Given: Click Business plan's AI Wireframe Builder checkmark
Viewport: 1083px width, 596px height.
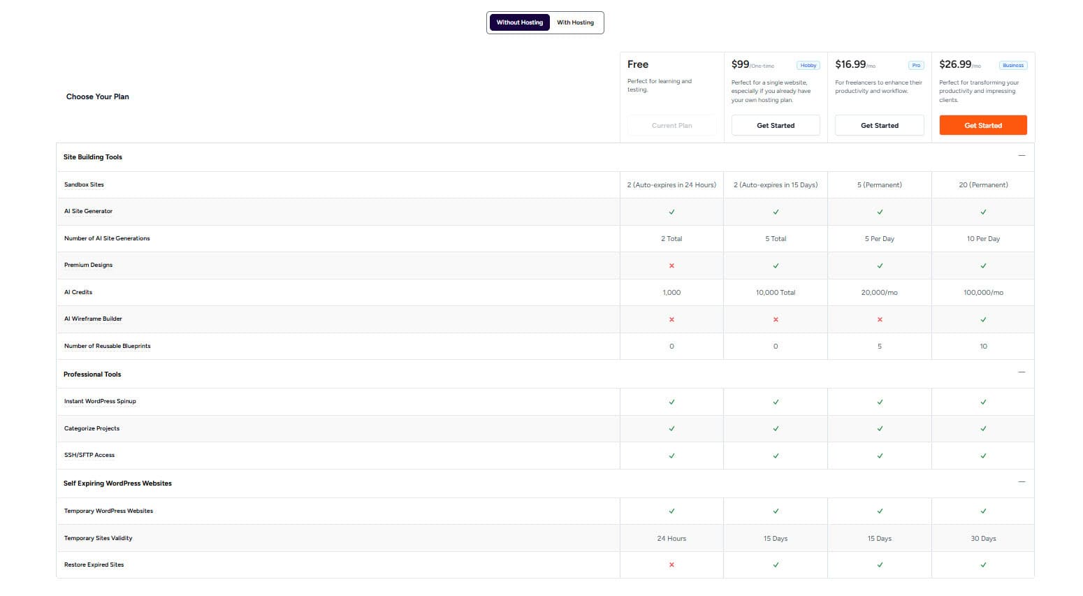Looking at the screenshot, I should [983, 319].
